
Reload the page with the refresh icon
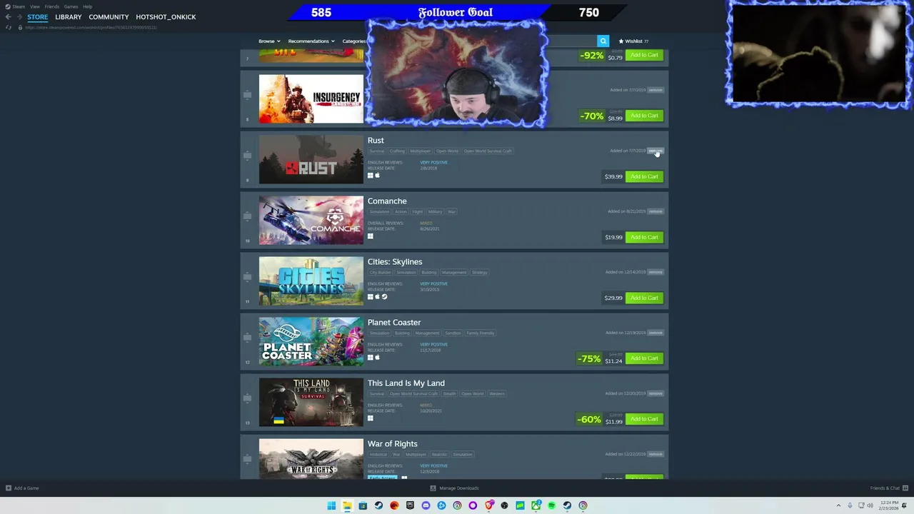[x=9, y=27]
